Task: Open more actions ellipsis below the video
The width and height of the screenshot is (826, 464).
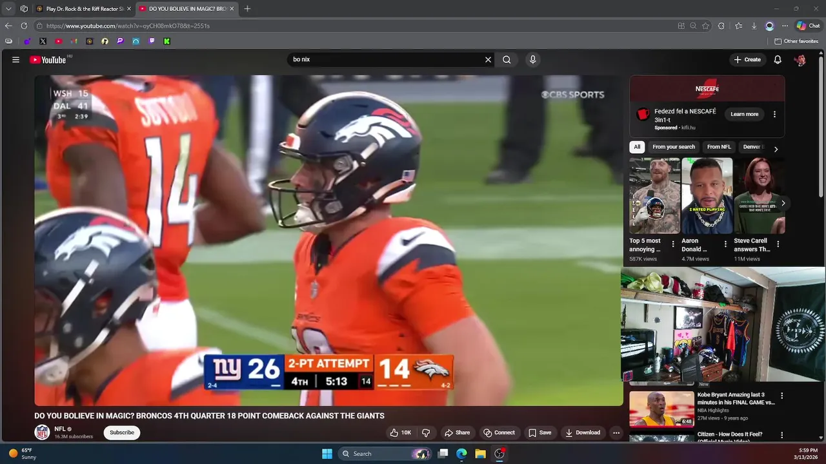Action: click(x=616, y=432)
